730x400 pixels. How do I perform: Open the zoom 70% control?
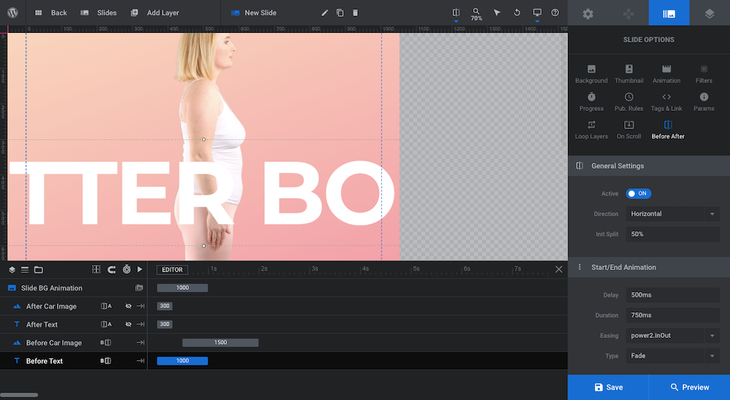[476, 14]
